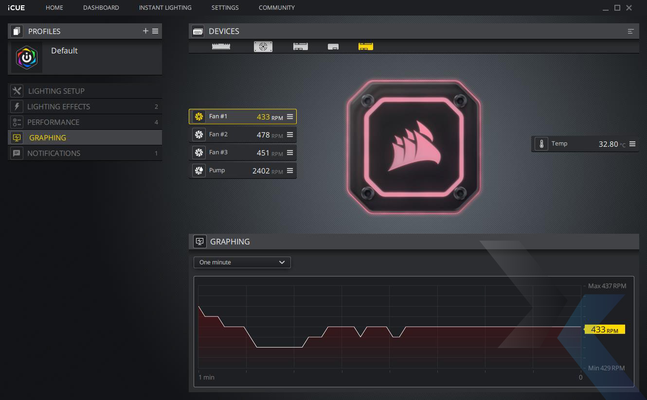Select the yellow highlighted cooler device icon
The image size is (647, 400).
click(x=366, y=47)
